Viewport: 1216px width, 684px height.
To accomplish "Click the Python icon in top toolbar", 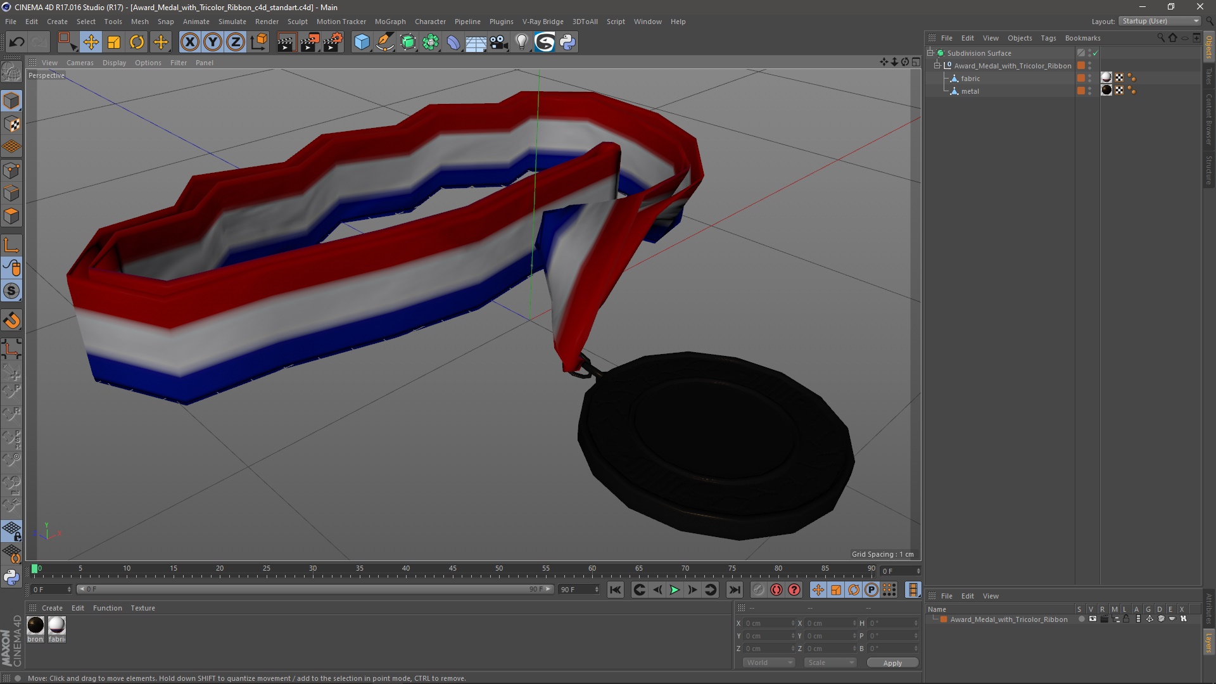I will click(x=567, y=42).
